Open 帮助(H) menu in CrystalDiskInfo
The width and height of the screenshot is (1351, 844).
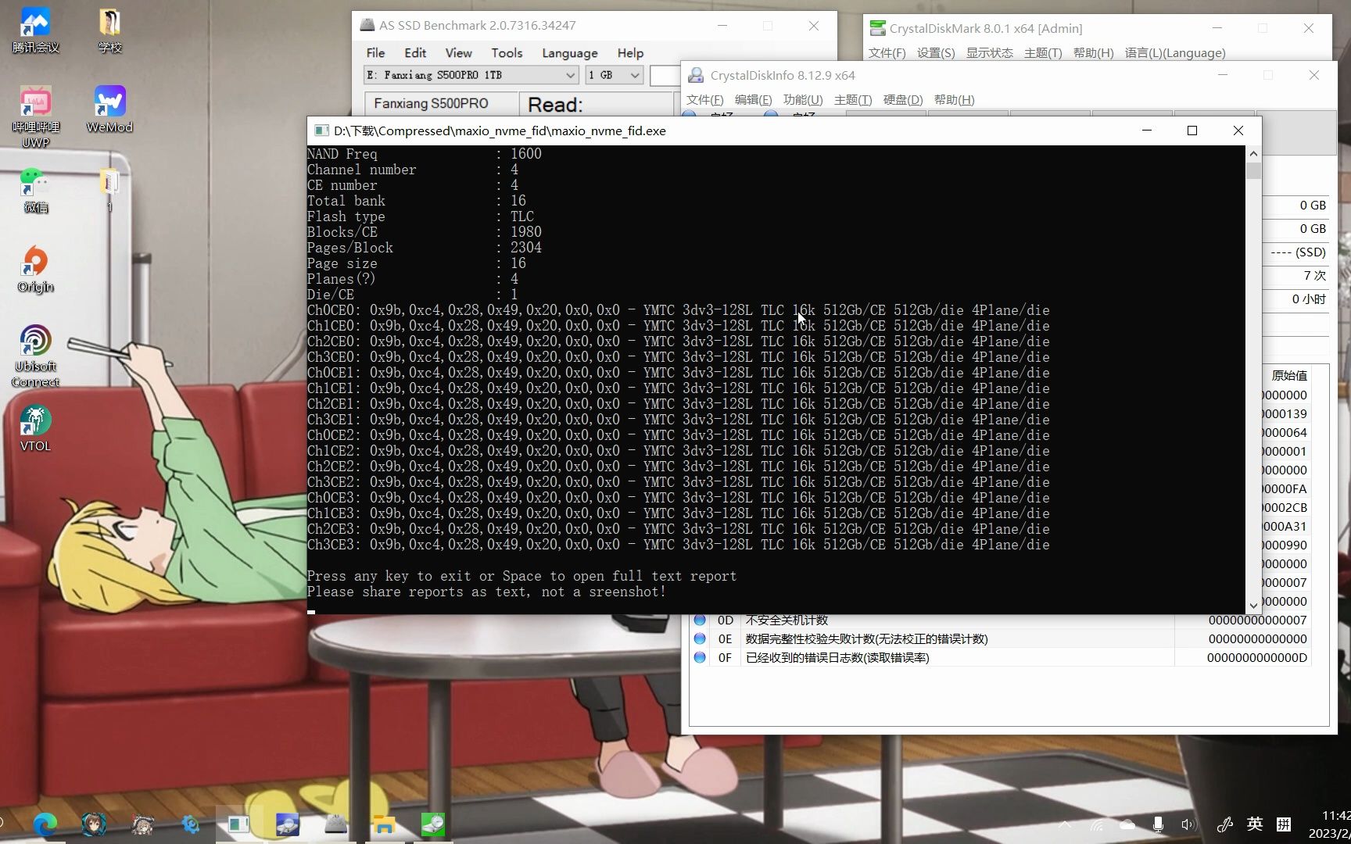pos(954,100)
